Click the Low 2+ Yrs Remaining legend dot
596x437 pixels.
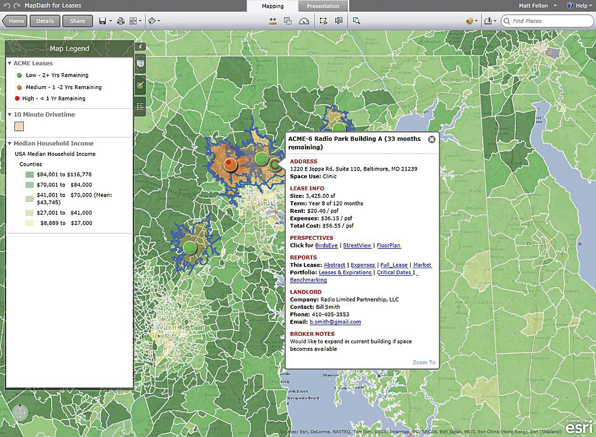click(19, 75)
